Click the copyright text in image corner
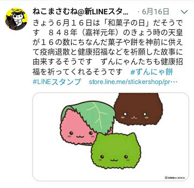Screen dimensions: 194x188 tap(175, 178)
